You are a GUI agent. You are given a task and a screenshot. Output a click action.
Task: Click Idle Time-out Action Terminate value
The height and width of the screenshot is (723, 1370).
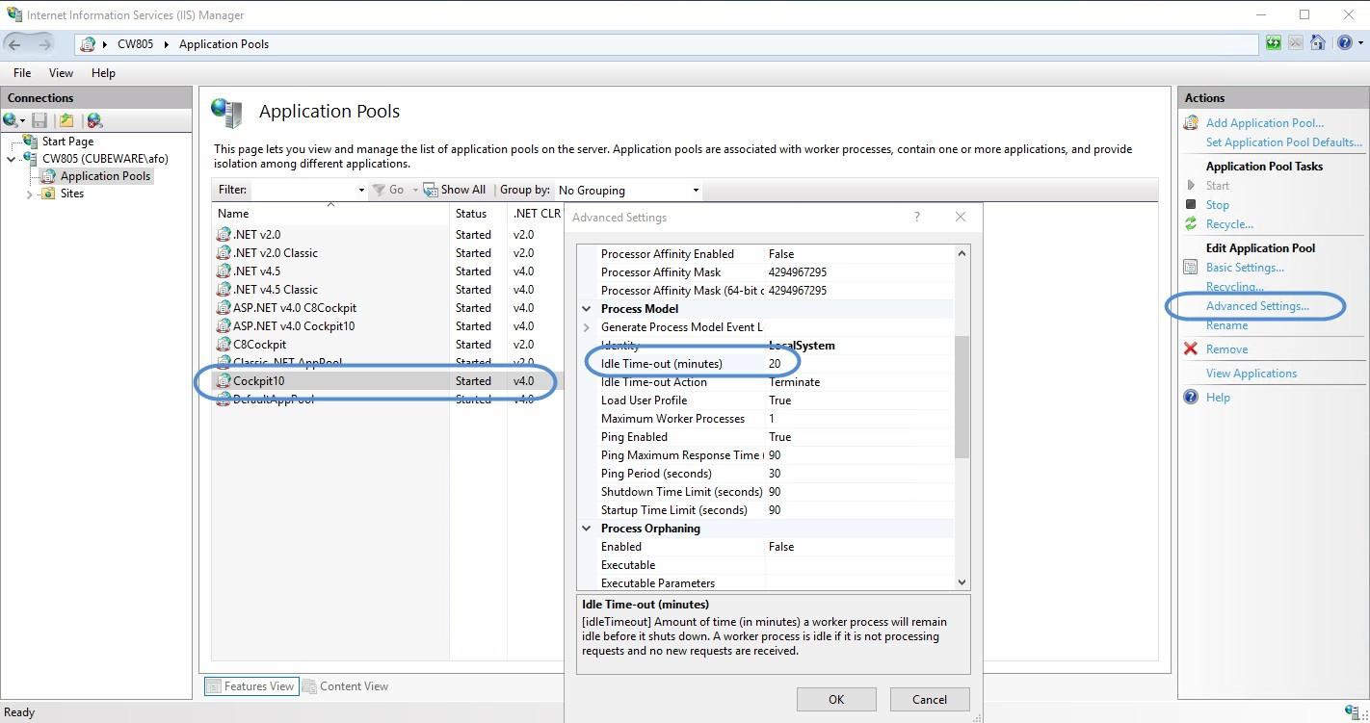794,382
